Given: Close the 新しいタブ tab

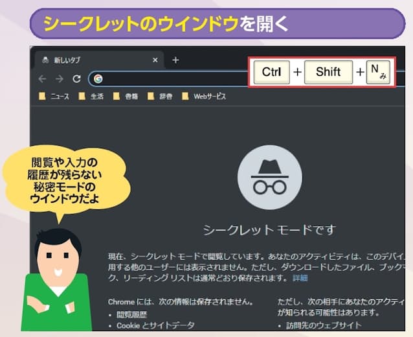Looking at the screenshot, I should (155, 60).
